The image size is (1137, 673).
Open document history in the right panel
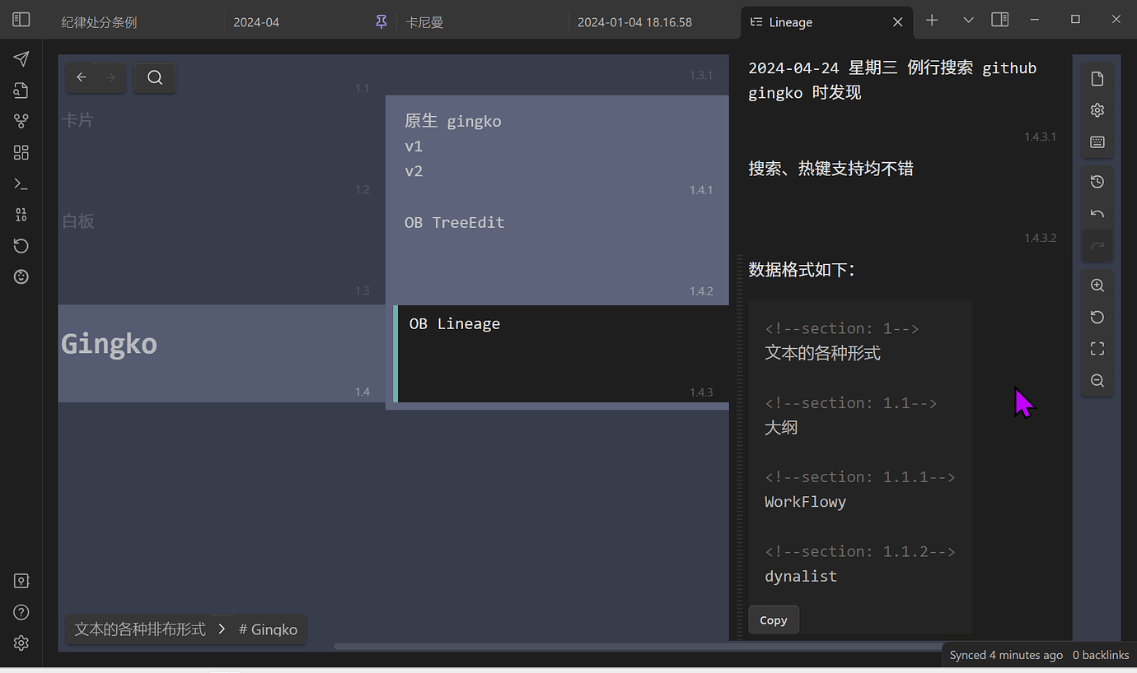pos(1097,181)
